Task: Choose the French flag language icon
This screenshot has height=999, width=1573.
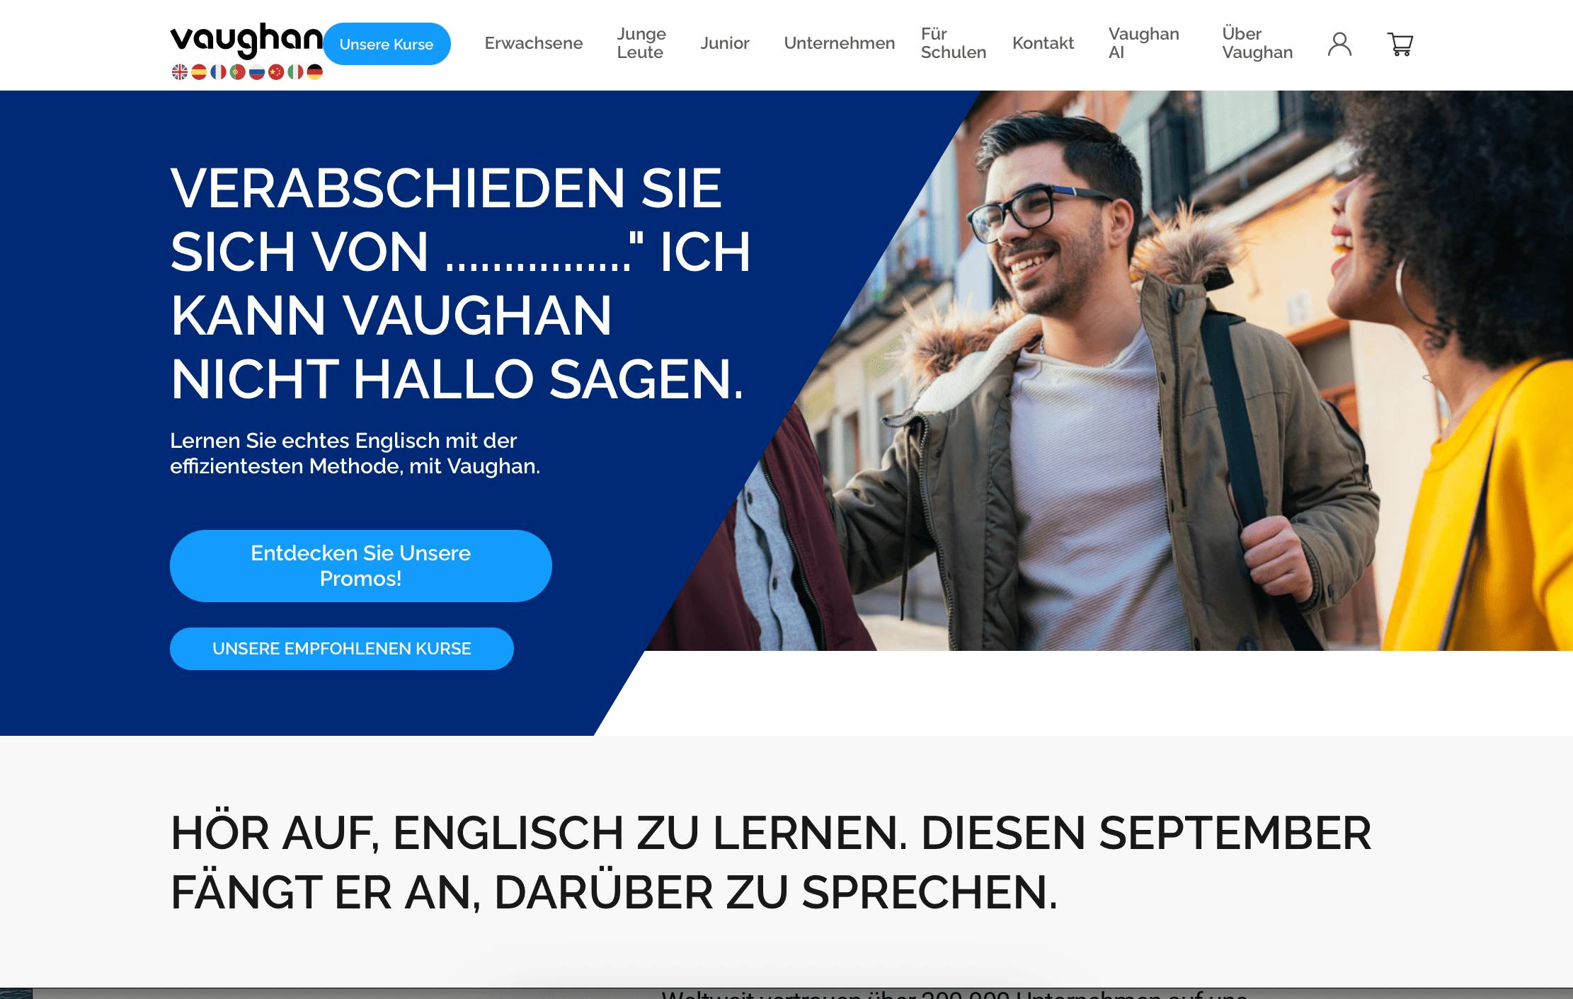Action: 218,71
